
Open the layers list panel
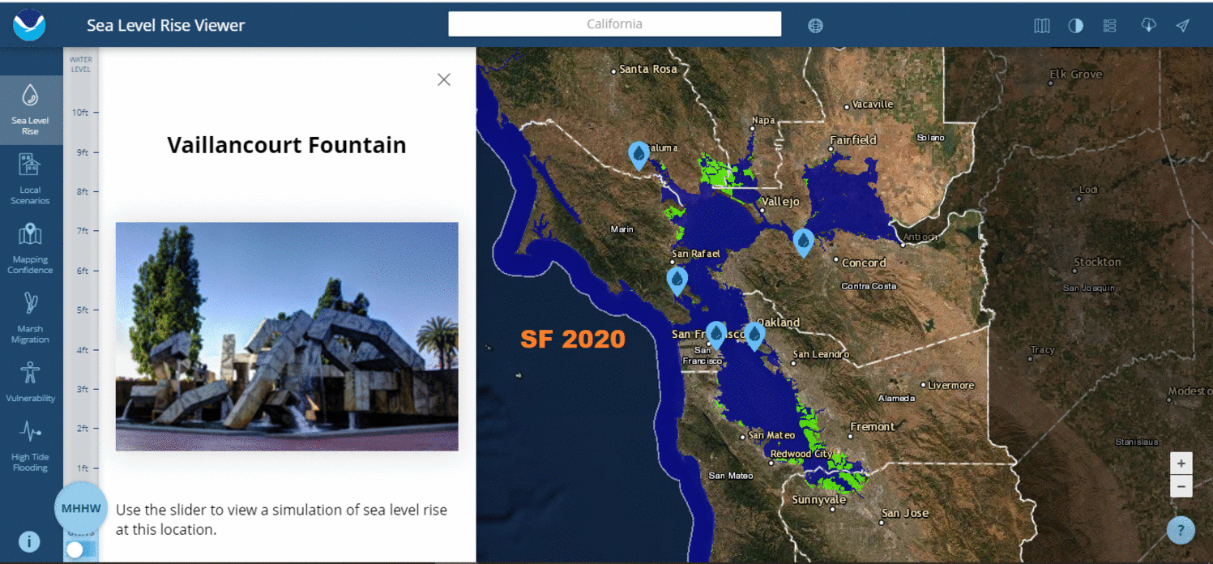coord(1109,25)
